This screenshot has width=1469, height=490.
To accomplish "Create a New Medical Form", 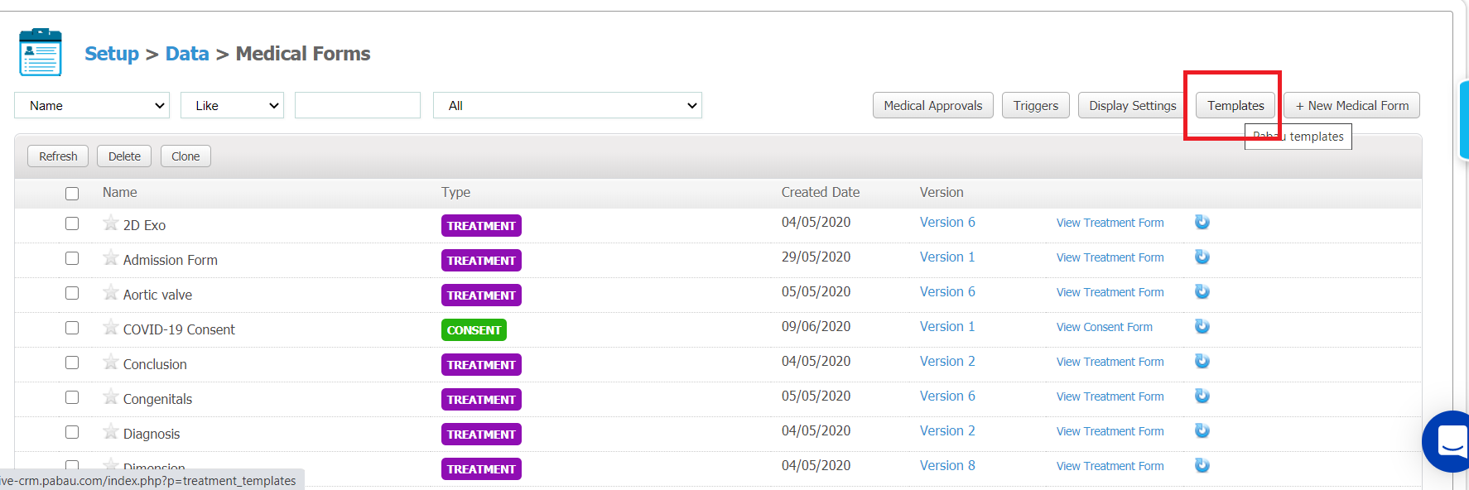I will point(1352,105).
